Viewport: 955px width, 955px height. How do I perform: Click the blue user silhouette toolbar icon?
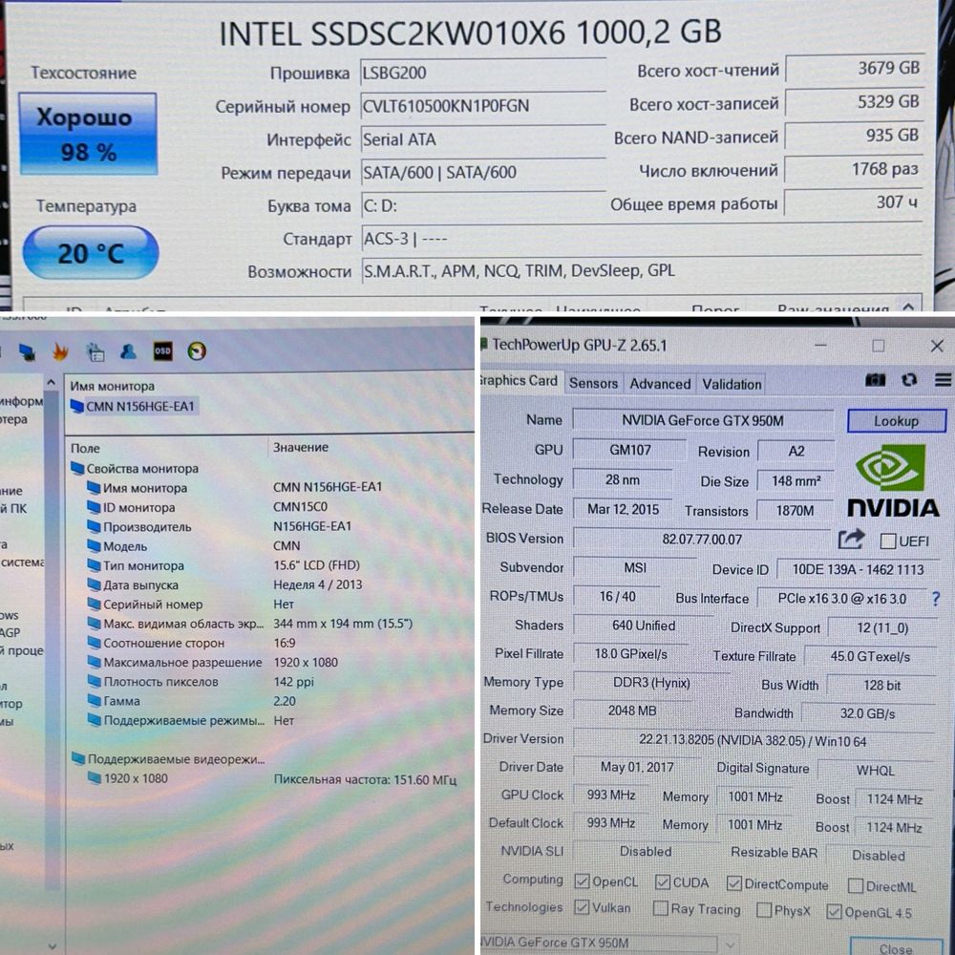point(128,351)
